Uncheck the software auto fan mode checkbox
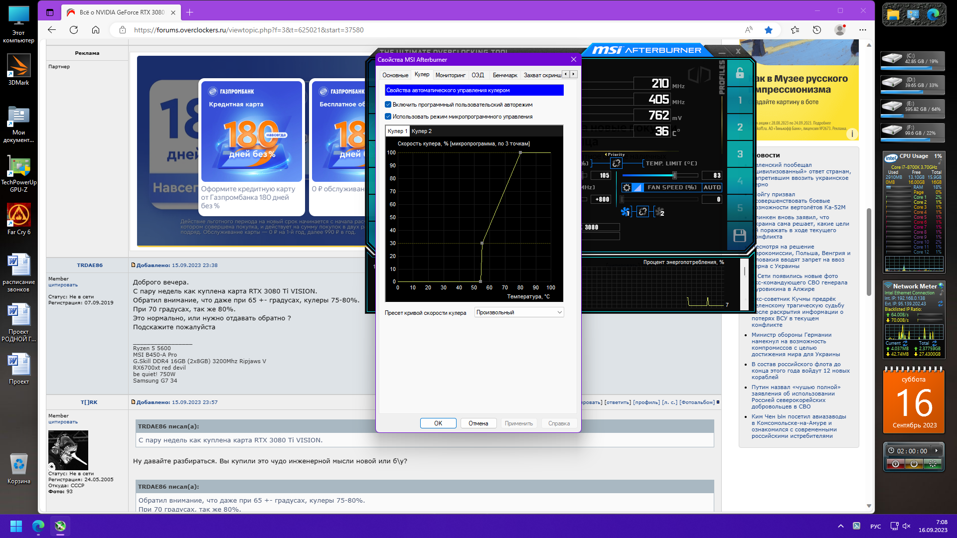This screenshot has height=538, width=957. coord(388,105)
